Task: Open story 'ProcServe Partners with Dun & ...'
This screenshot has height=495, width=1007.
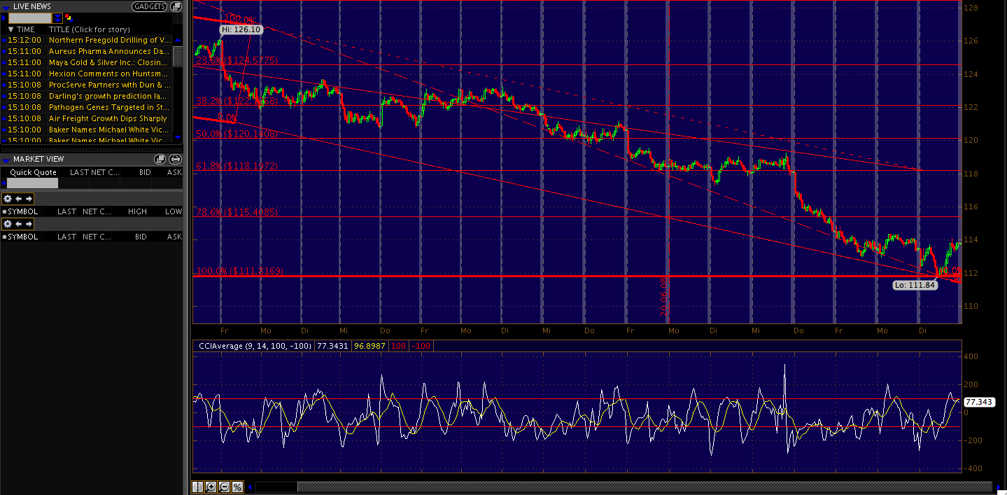Action: coord(109,85)
